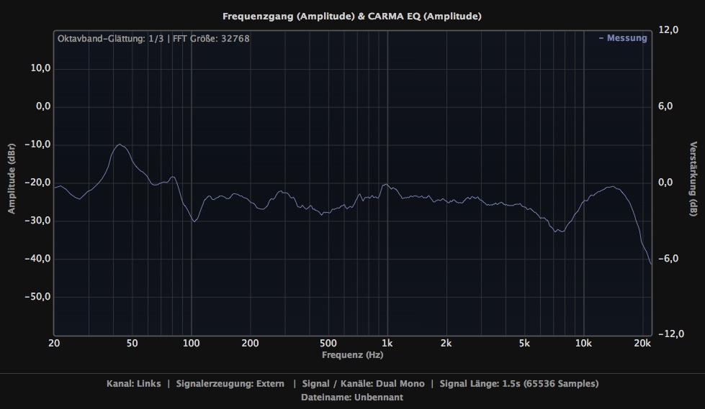The image size is (705, 409).
Task: Click the Kanal: Links status text
Action: click(x=133, y=384)
